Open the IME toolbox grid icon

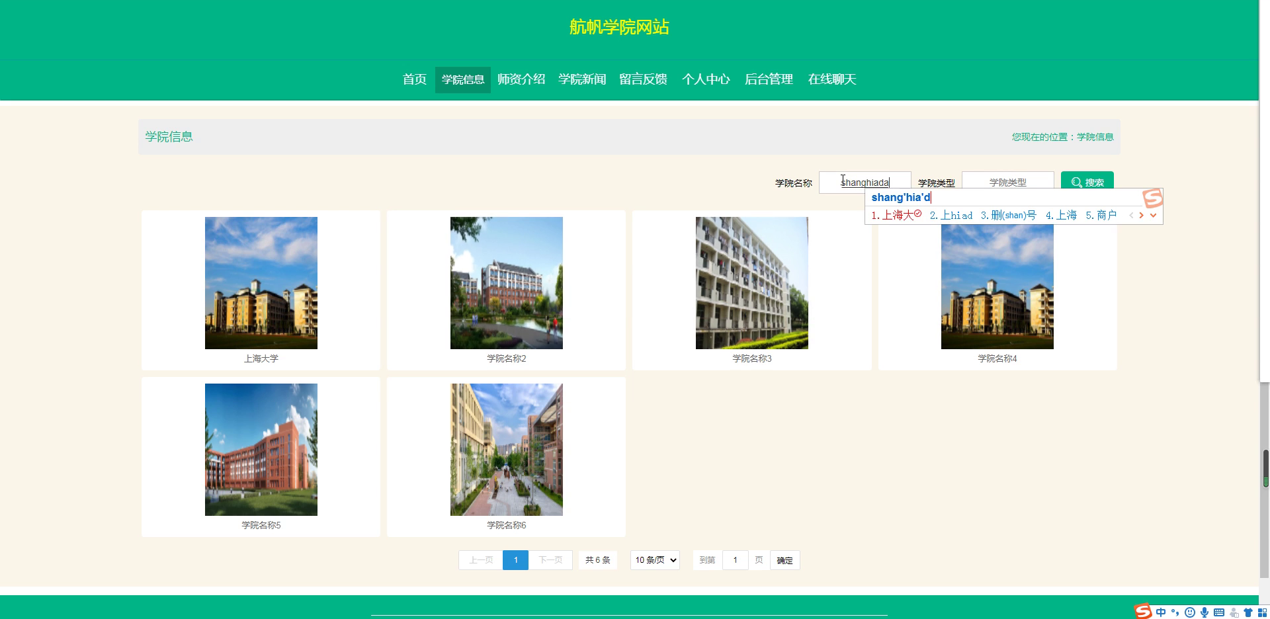[x=1262, y=612]
